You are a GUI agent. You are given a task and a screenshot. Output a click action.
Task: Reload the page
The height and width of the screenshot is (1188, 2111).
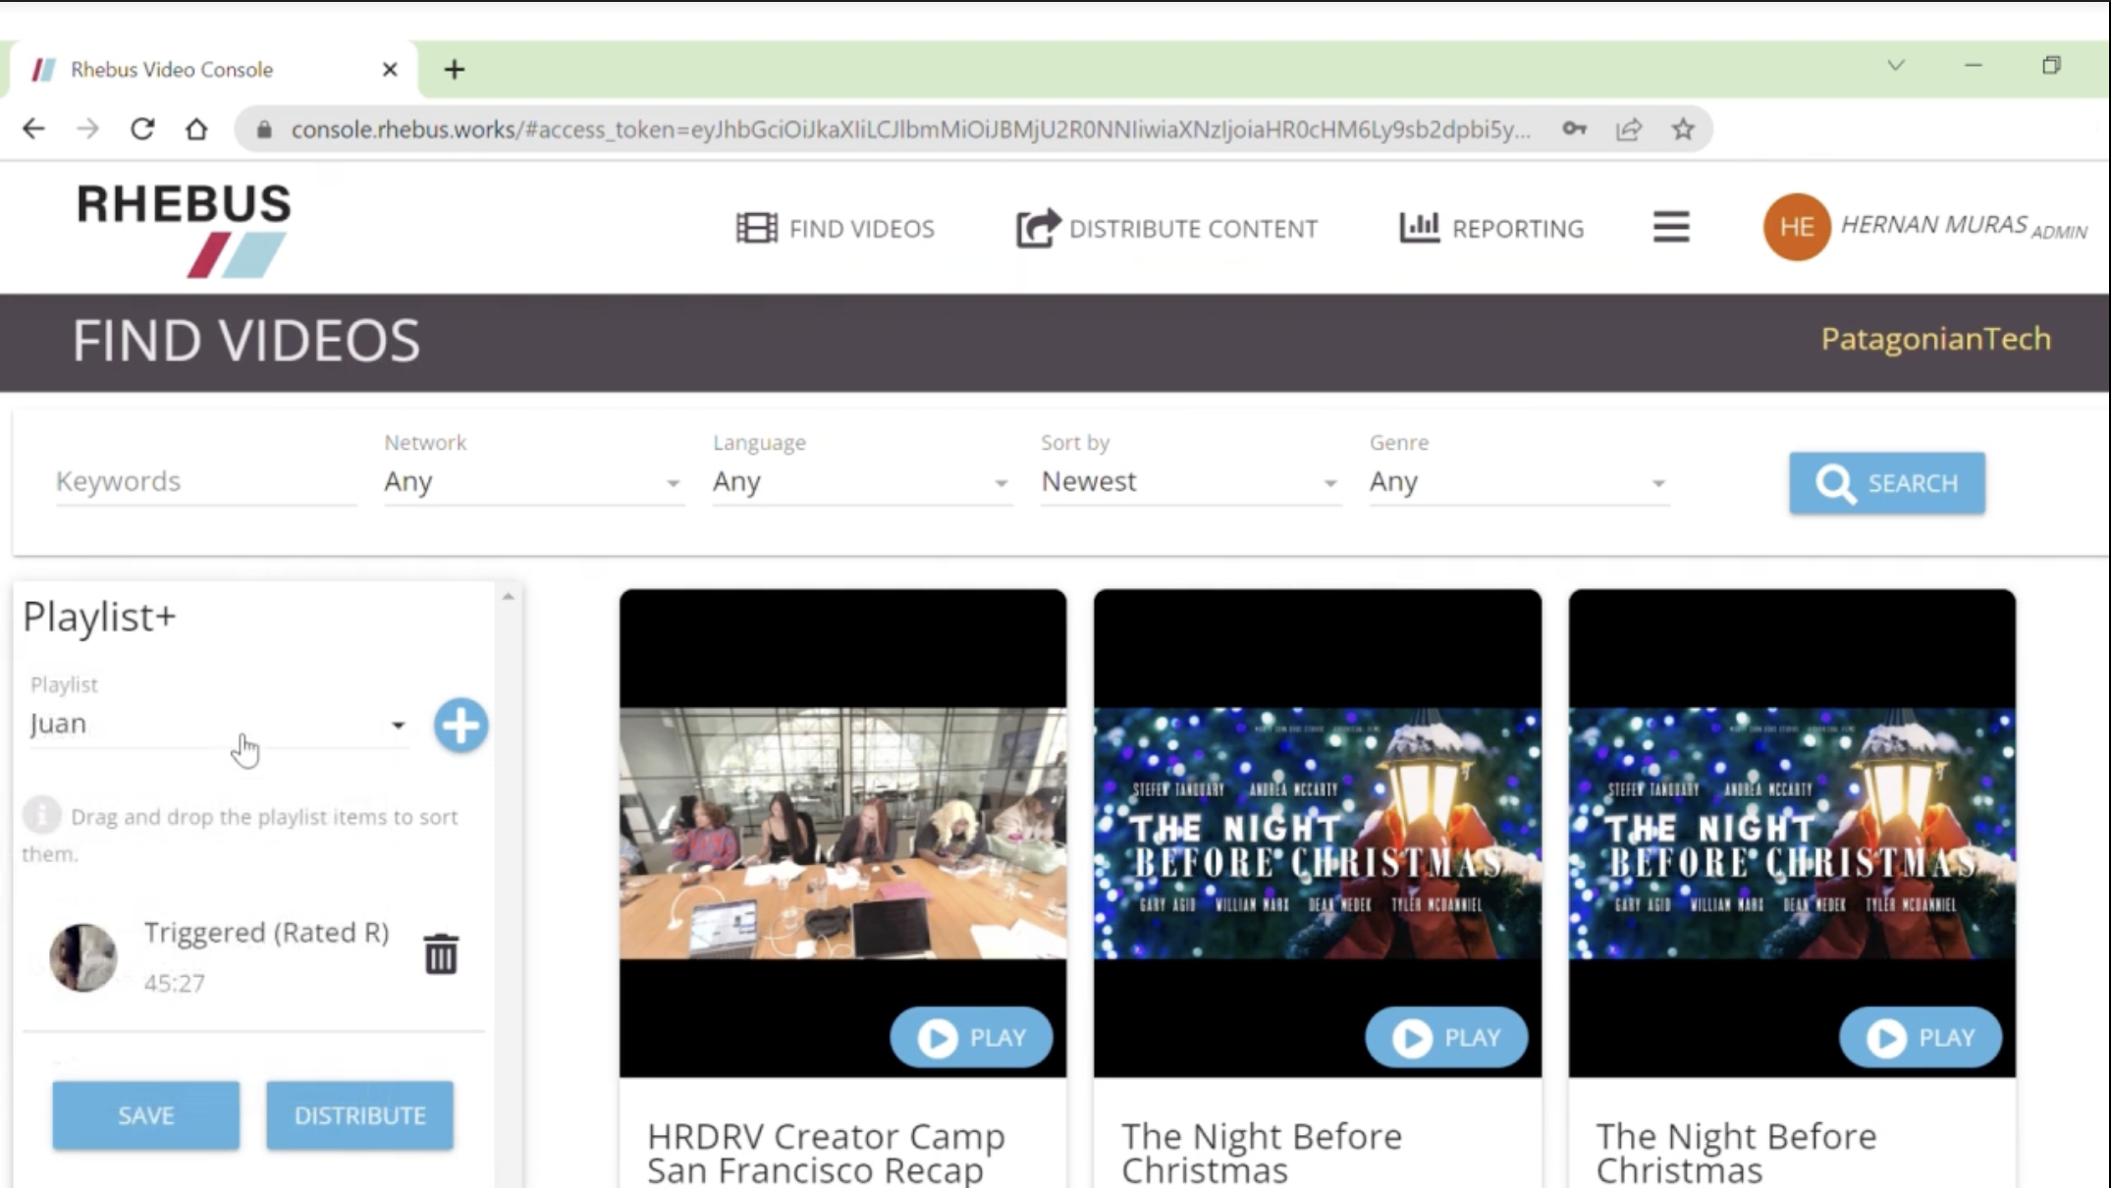pos(142,129)
